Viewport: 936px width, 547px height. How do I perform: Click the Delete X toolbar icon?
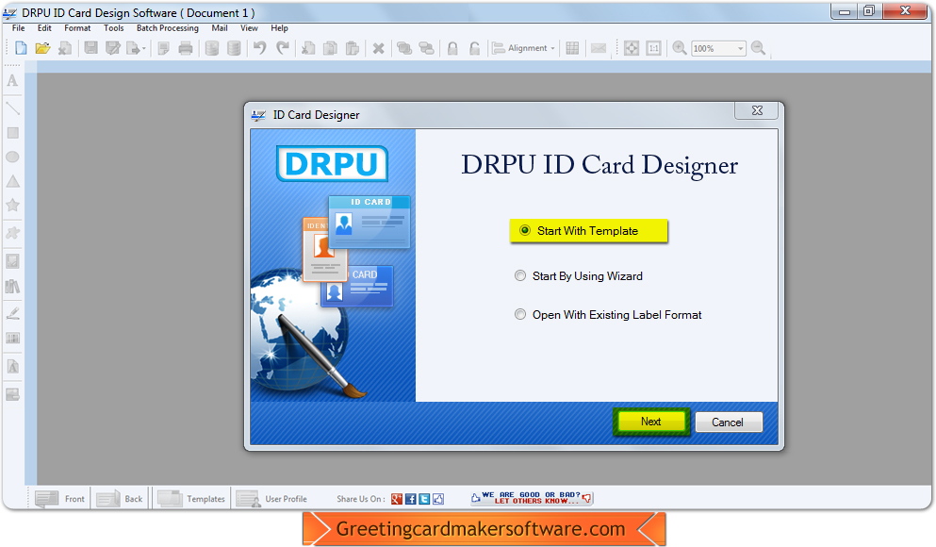click(x=379, y=48)
